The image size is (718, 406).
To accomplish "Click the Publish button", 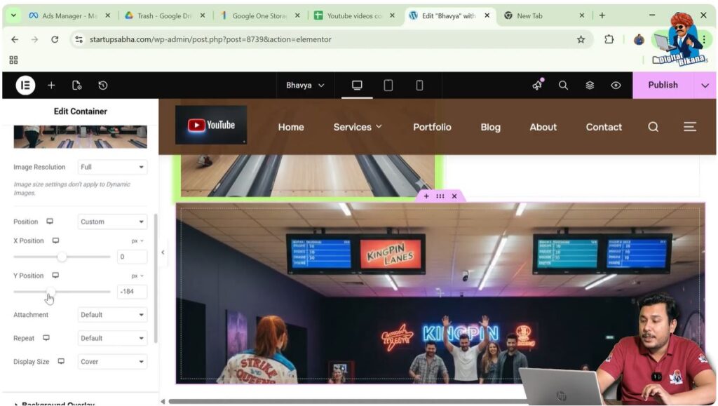I will tap(662, 85).
